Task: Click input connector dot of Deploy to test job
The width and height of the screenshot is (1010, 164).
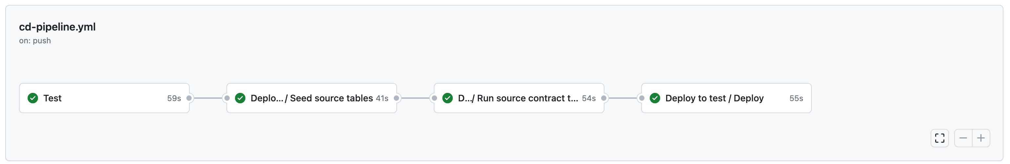Action: tap(642, 98)
